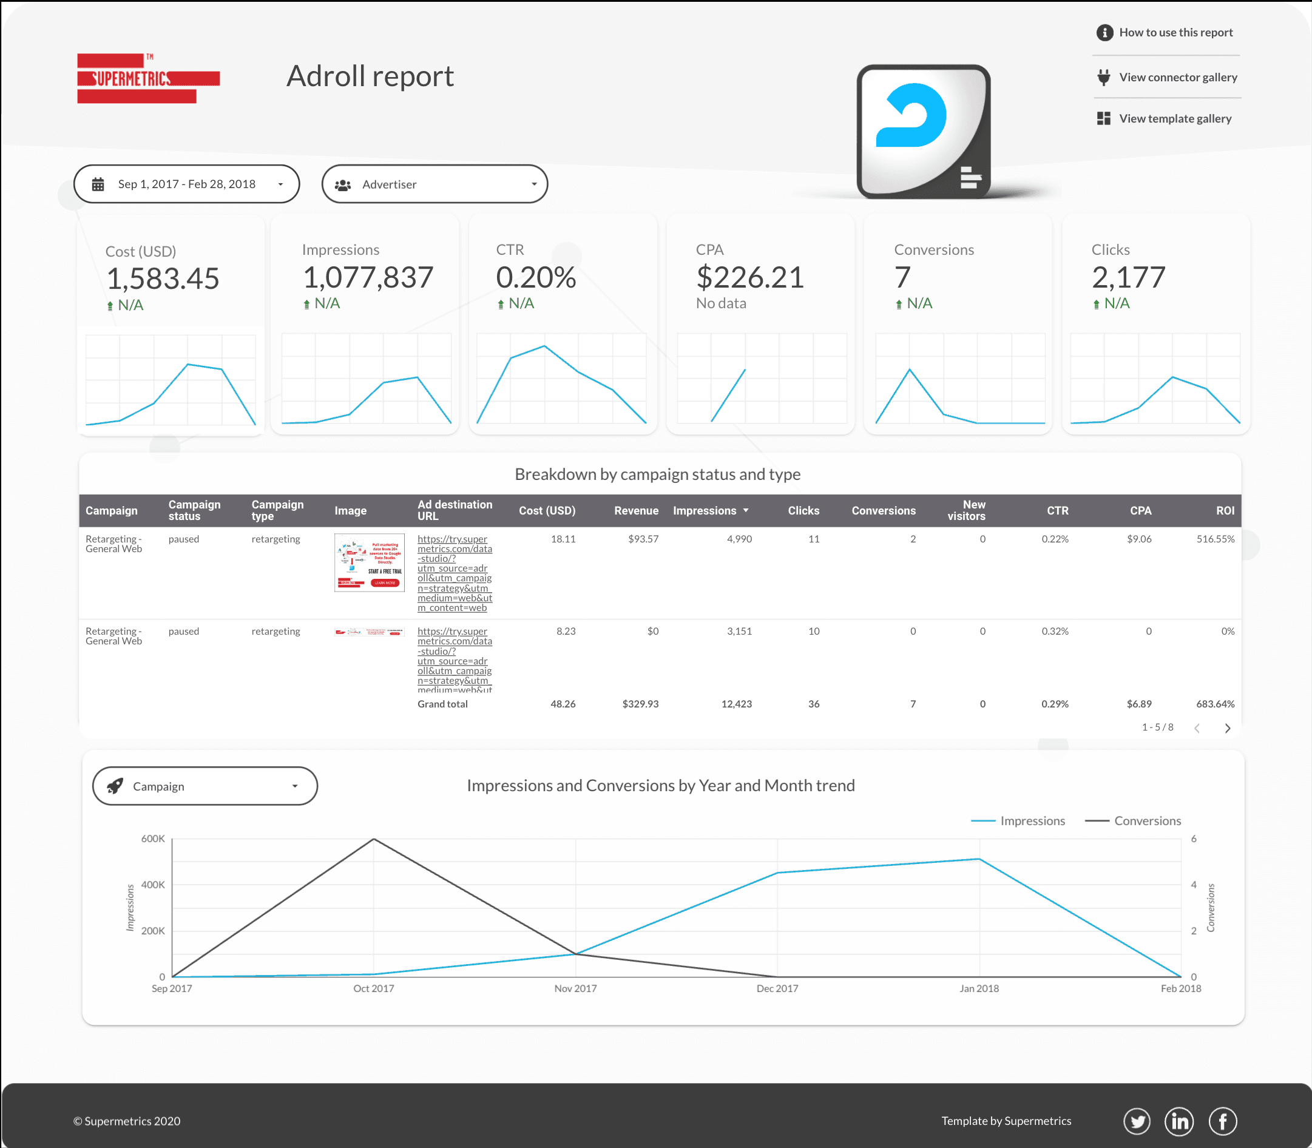
Task: Click the Twitter icon in footer
Action: coord(1137,1121)
